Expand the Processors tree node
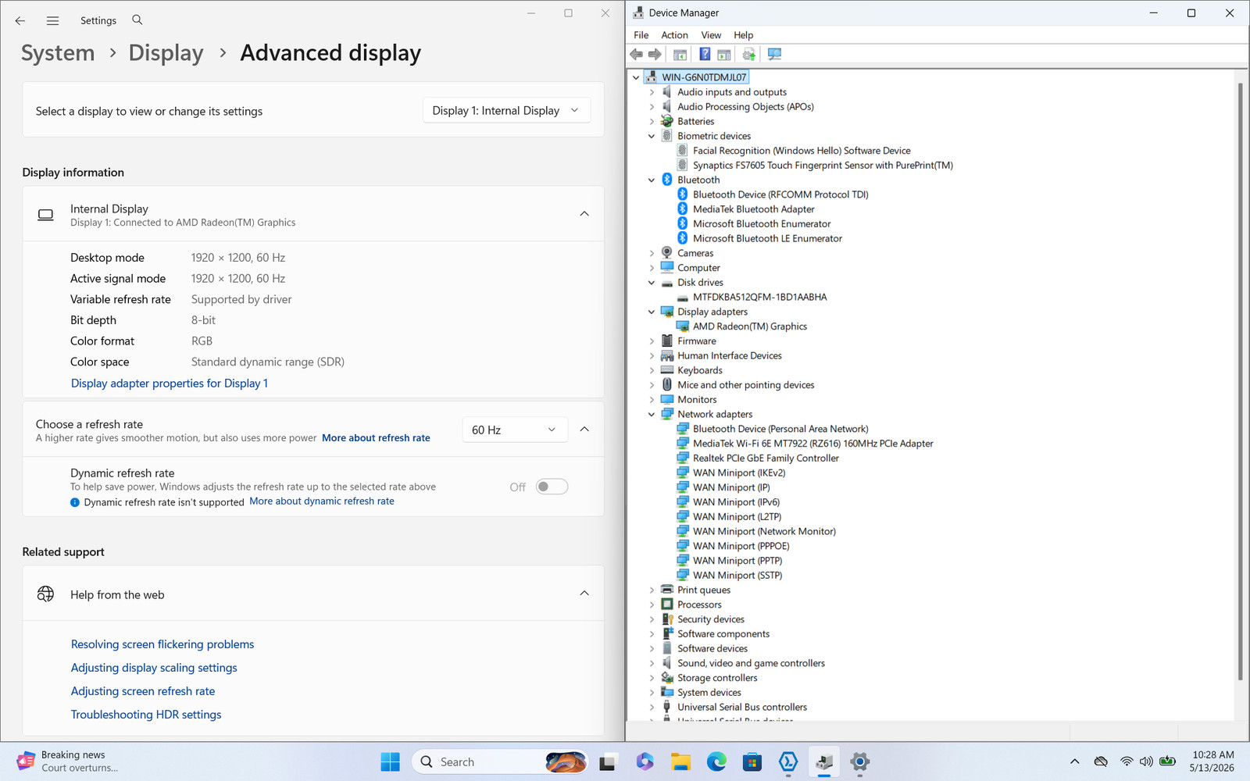 click(652, 604)
